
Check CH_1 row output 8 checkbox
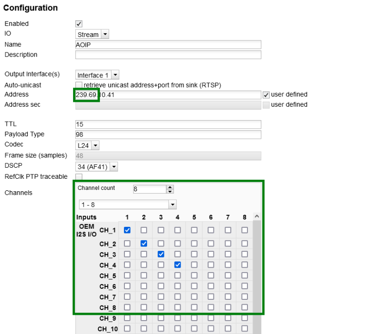(245, 230)
